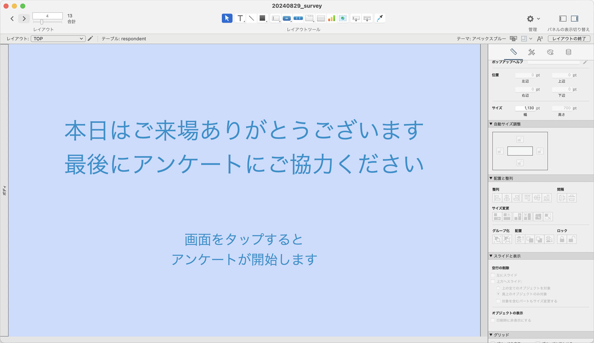Select the Button Bar tool
594x343 pixels.
tap(298, 18)
